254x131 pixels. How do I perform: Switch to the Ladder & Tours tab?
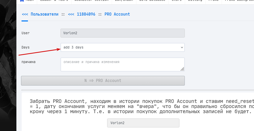coord(54,1)
